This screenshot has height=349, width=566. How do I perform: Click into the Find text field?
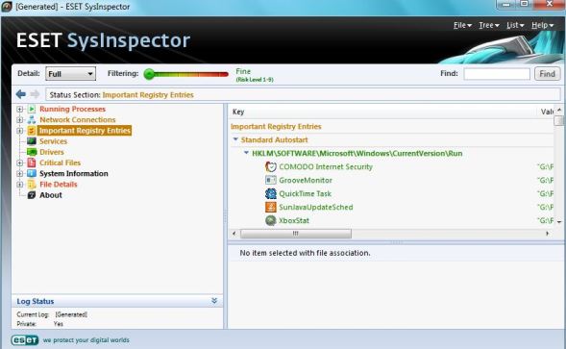click(x=497, y=74)
